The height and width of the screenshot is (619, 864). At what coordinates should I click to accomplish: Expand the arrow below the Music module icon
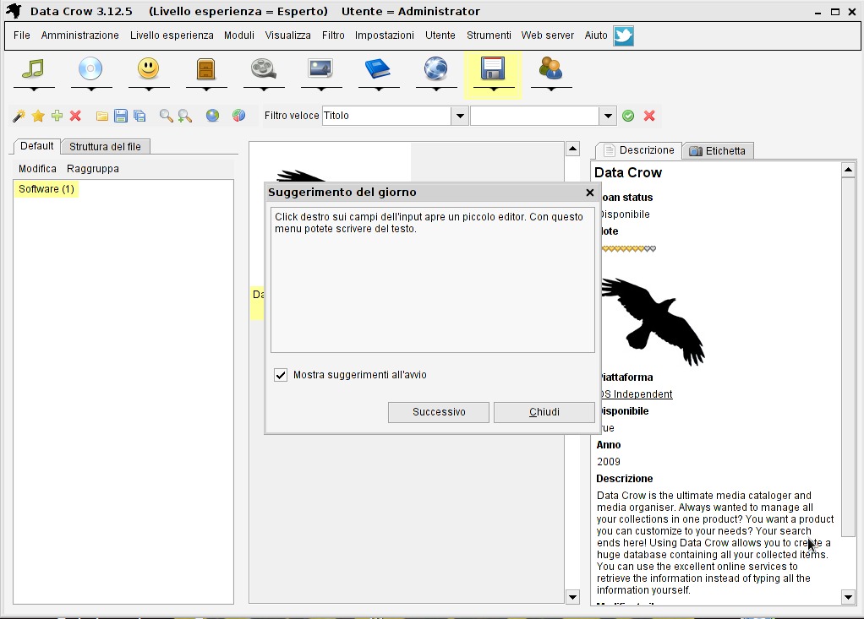click(x=34, y=89)
